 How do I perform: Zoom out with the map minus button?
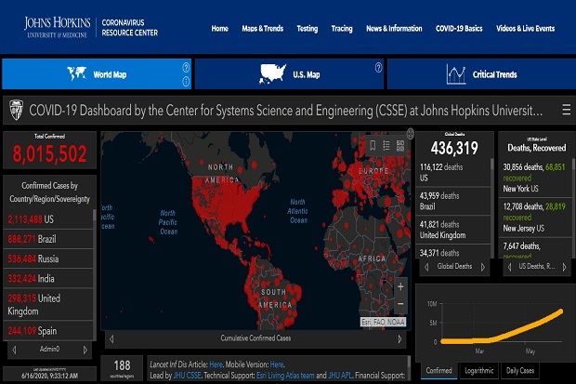coord(400,304)
